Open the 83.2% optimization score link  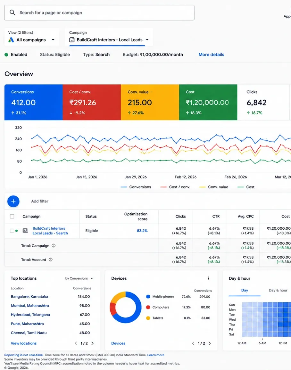pos(142,231)
